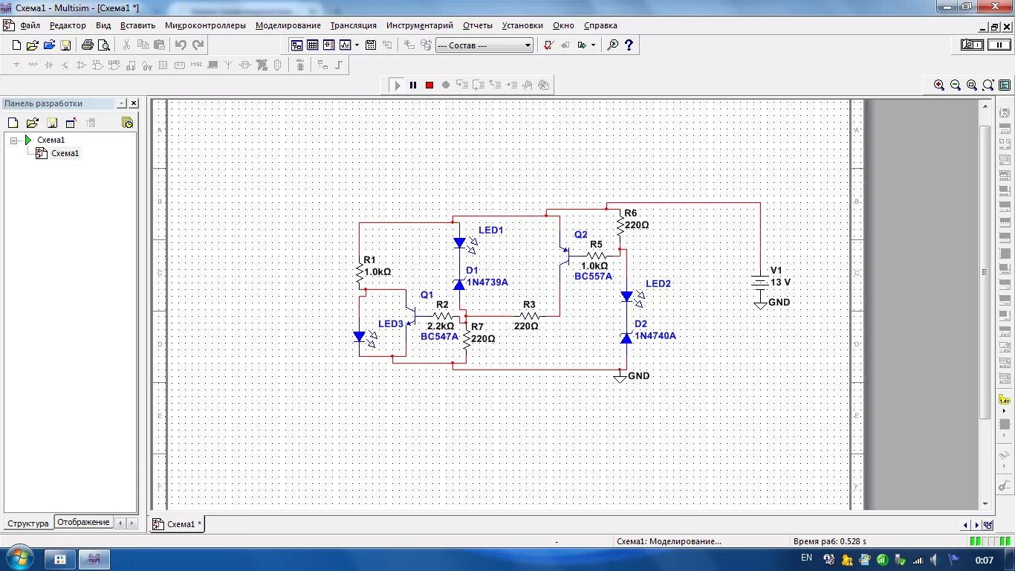Click the electrical rules check icon
Viewport: 1015px width, 571px height.
[548, 45]
